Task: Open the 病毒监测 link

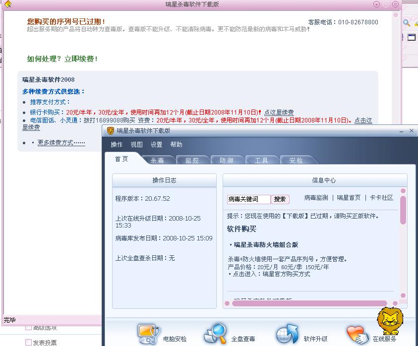Action: click(316, 197)
